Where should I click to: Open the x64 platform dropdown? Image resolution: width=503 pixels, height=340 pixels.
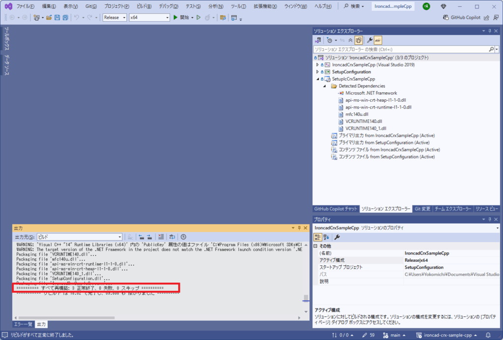[149, 18]
